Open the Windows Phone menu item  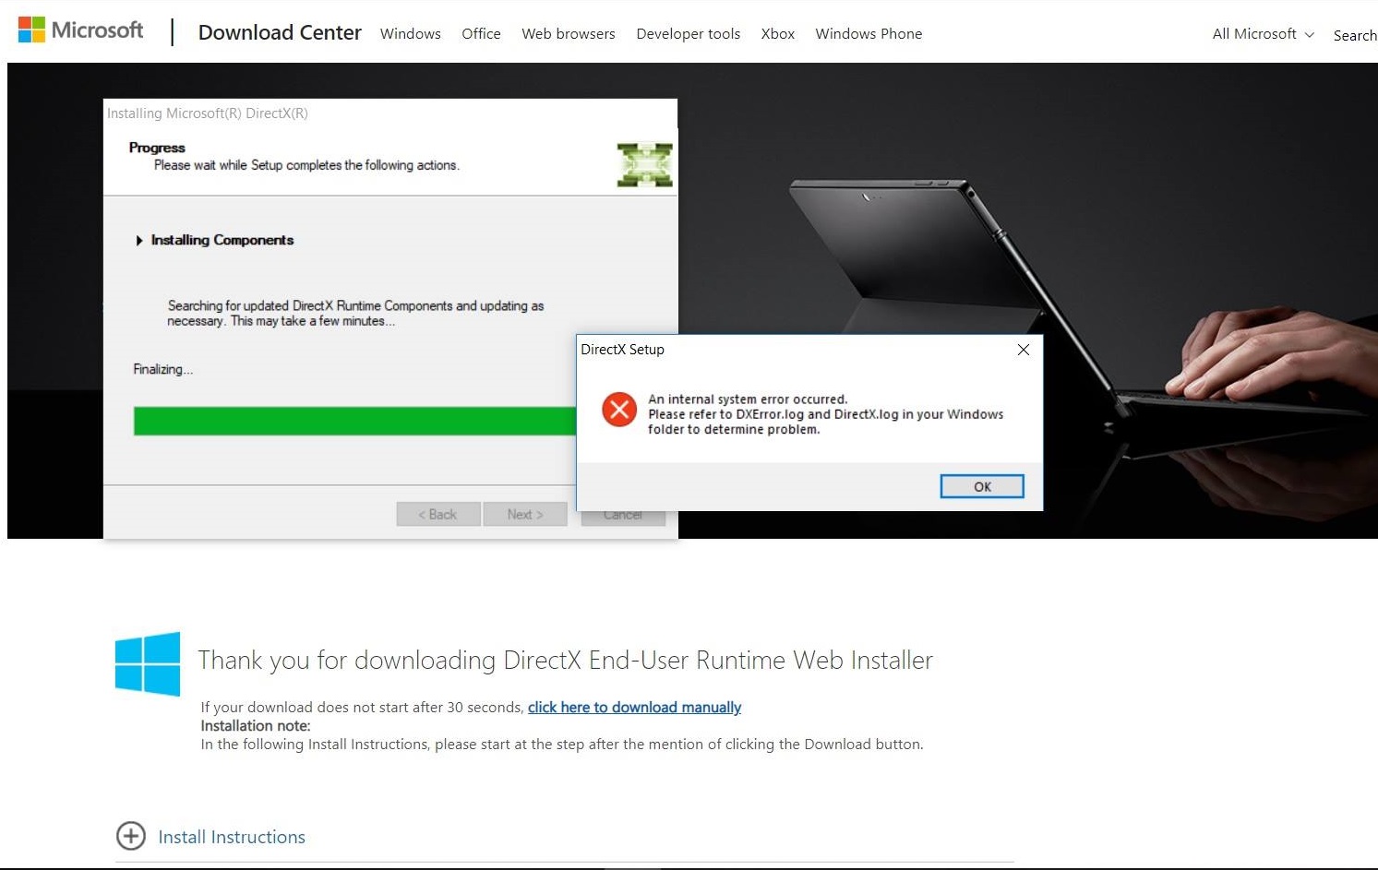pyautogui.click(x=869, y=33)
